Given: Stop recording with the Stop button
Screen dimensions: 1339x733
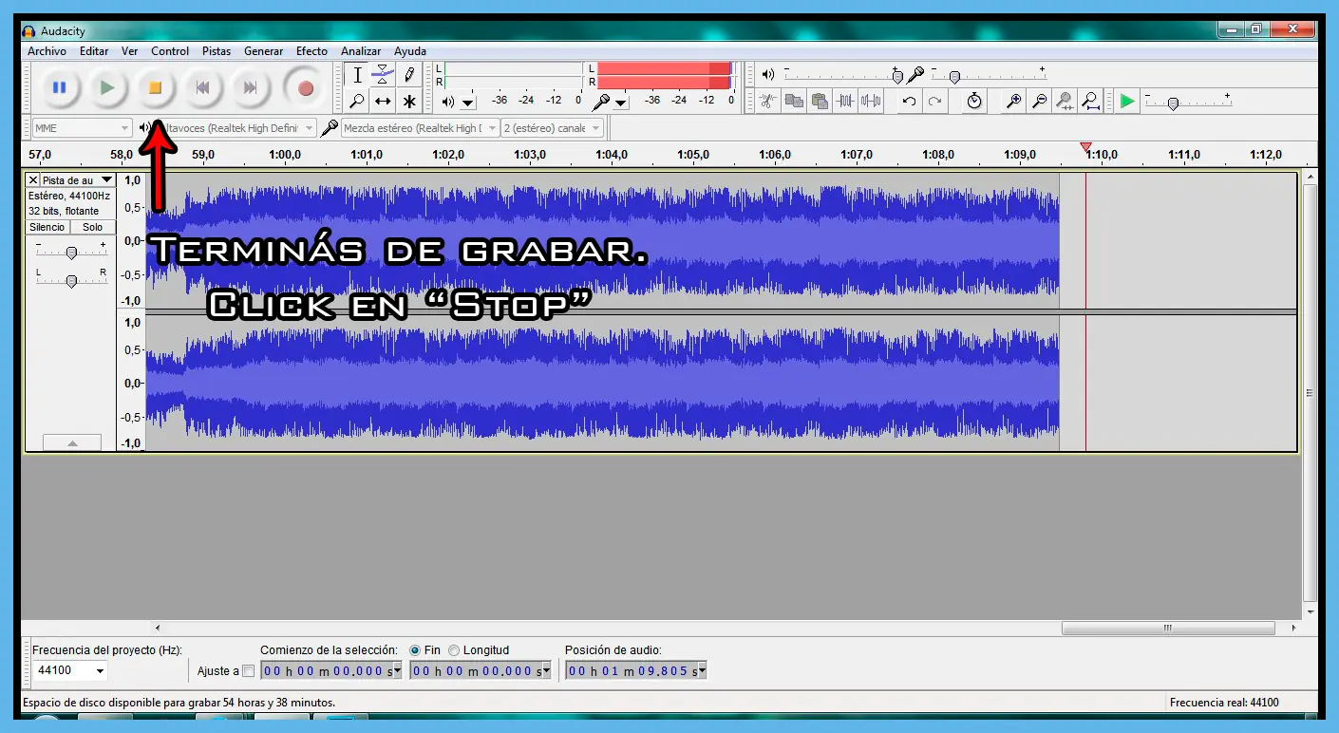Looking at the screenshot, I should (x=155, y=88).
